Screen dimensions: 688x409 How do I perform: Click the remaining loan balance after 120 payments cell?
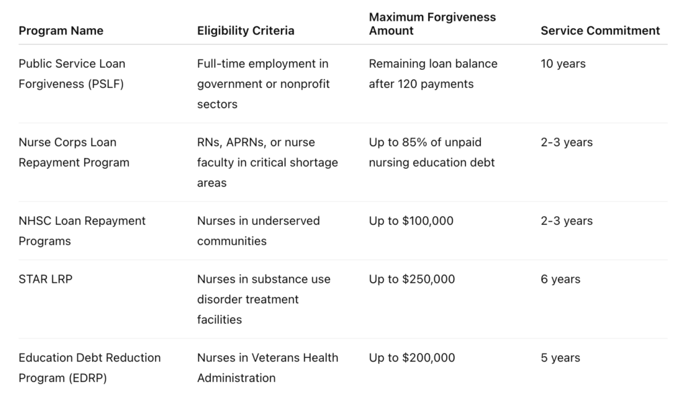tap(433, 74)
